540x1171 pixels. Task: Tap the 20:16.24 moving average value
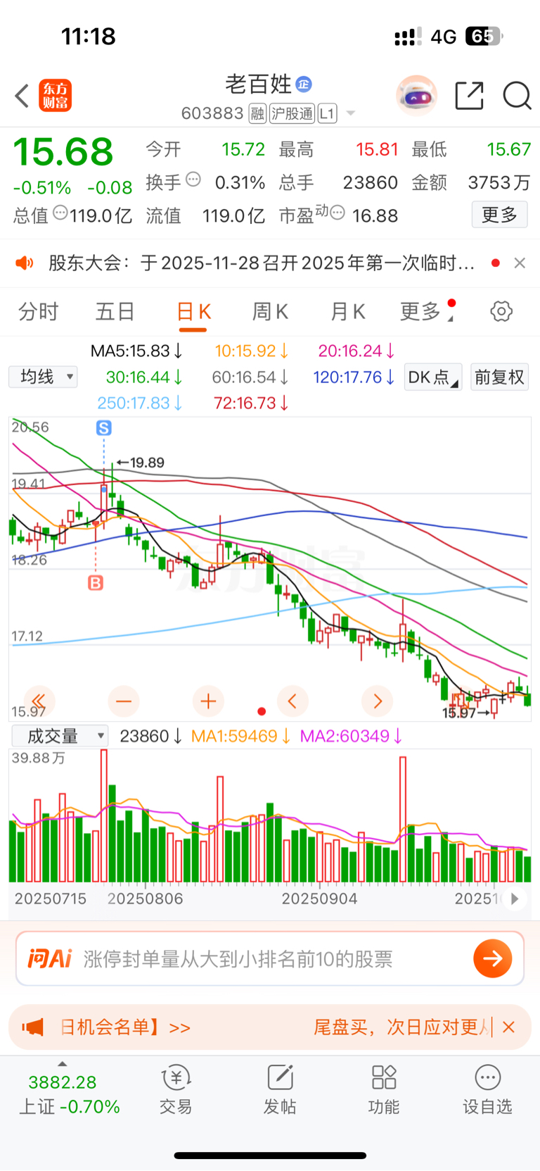click(x=356, y=351)
